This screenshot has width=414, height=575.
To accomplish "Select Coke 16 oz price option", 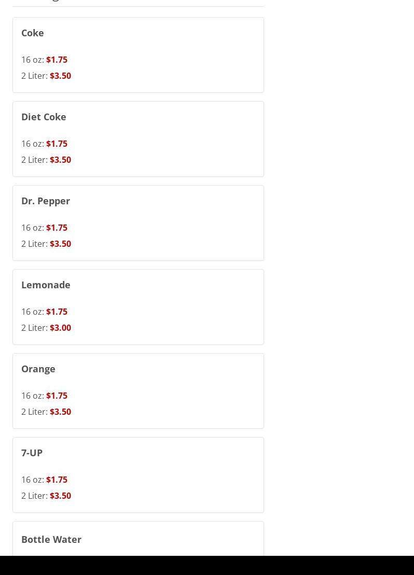I will (57, 60).
